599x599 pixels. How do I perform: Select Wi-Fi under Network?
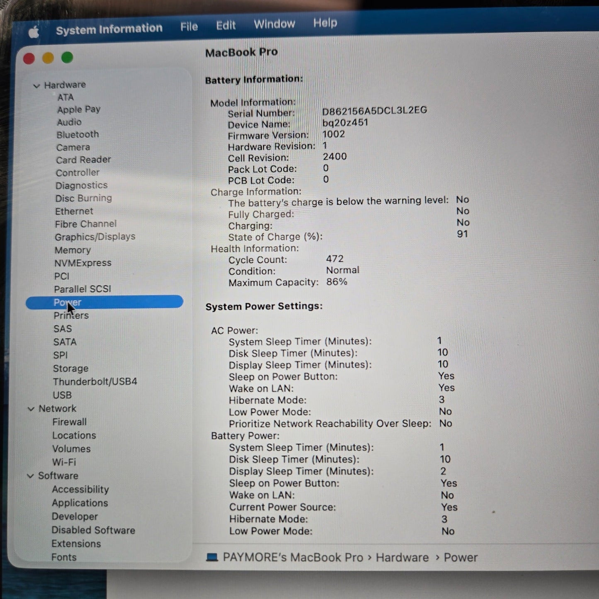[64, 462]
